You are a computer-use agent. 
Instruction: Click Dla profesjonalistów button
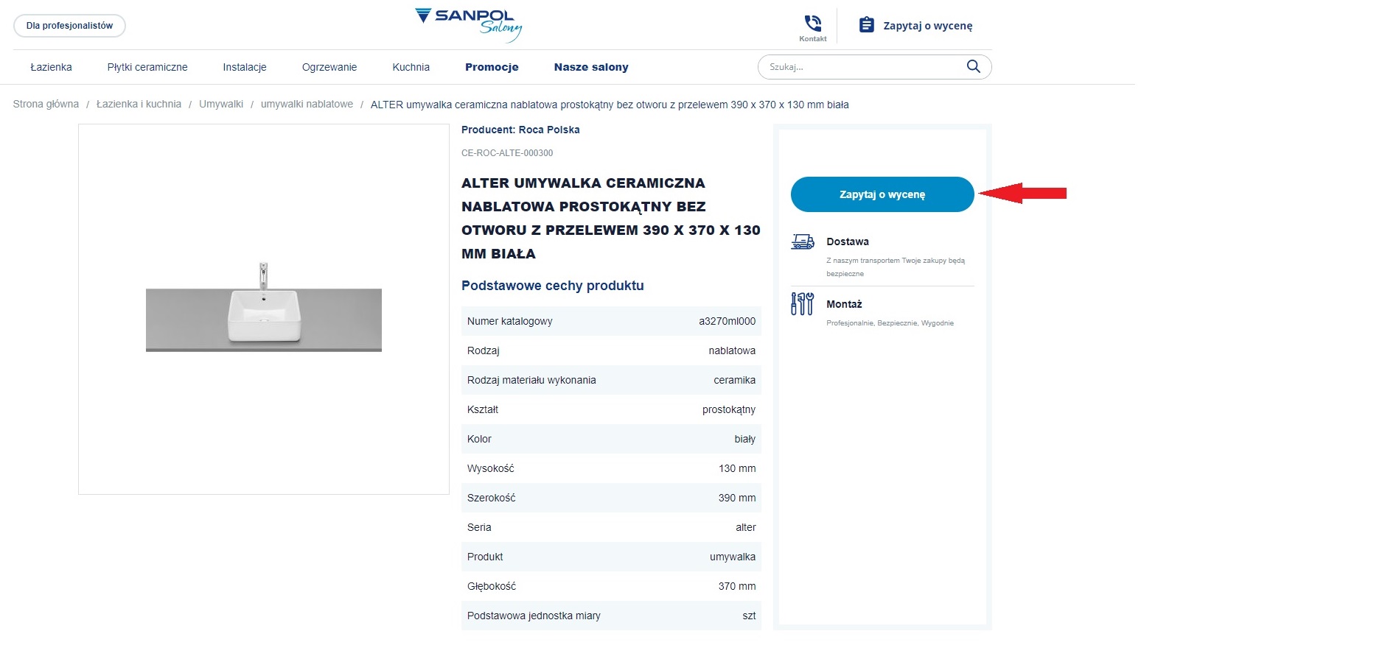click(69, 26)
